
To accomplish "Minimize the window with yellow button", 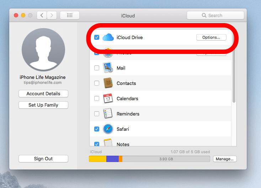I will point(23,16).
